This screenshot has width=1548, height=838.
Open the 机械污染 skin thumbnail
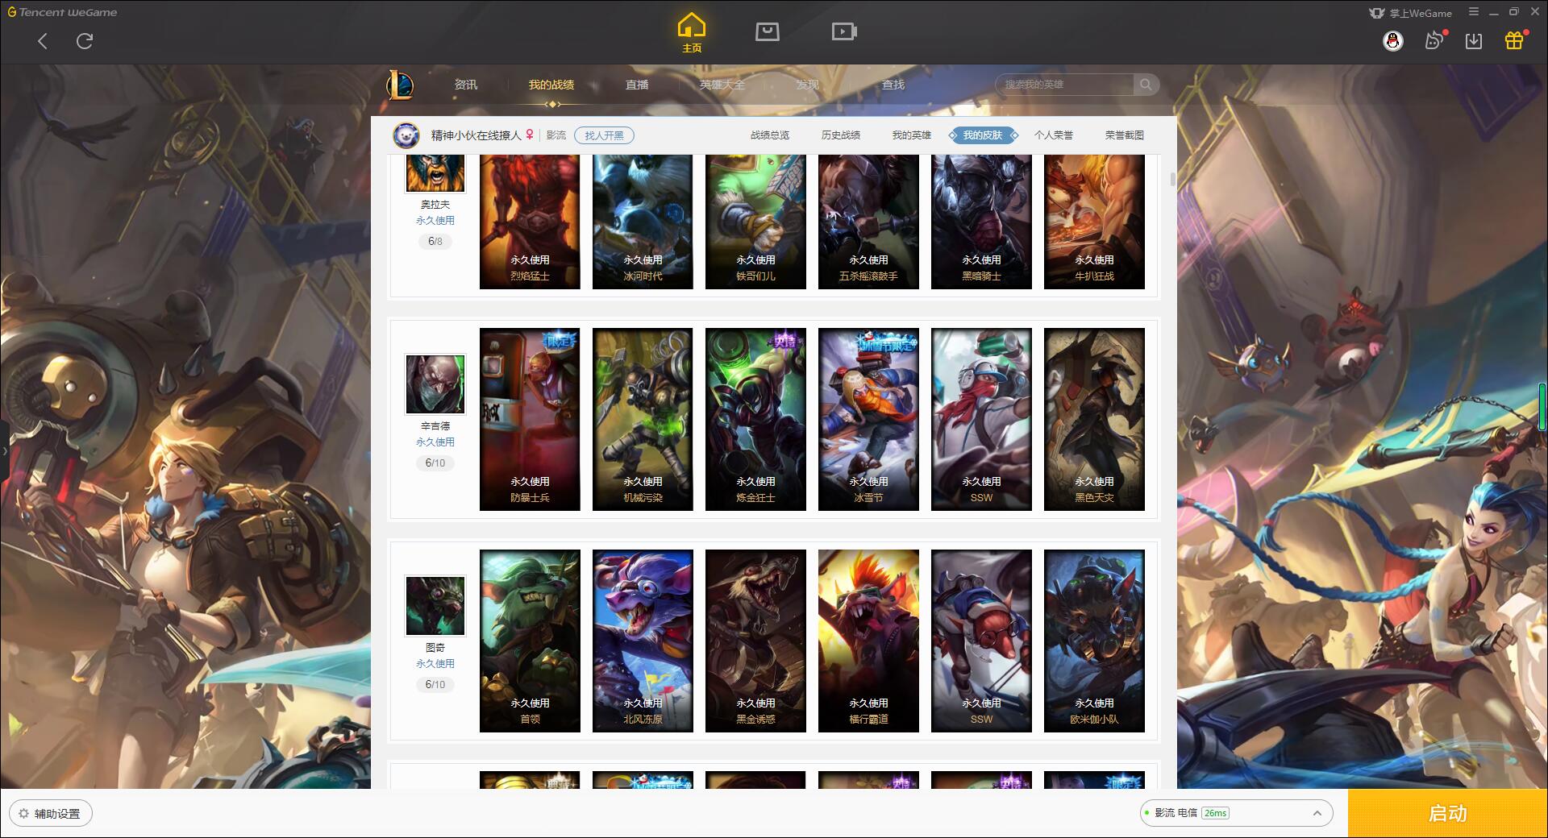643,419
